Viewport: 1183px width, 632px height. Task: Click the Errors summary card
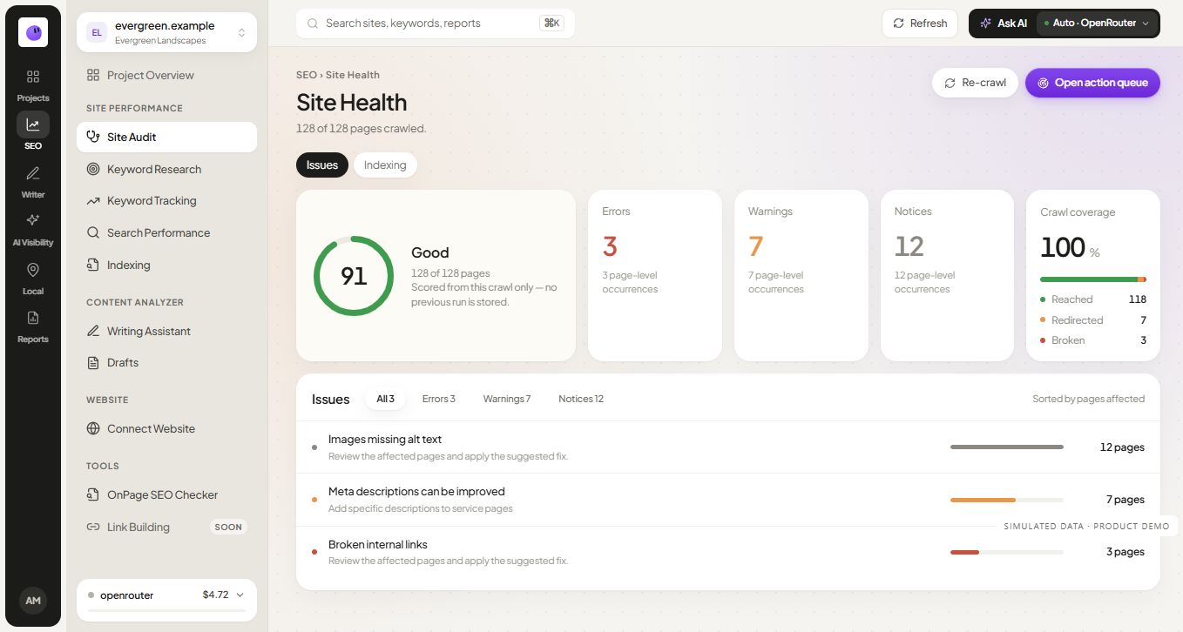pyautogui.click(x=655, y=275)
